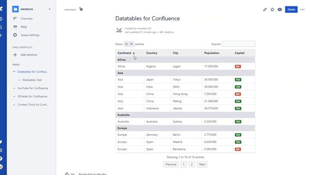Click the Continent sort arrow icon
Viewport: 311px width, 175px height.
(134, 53)
